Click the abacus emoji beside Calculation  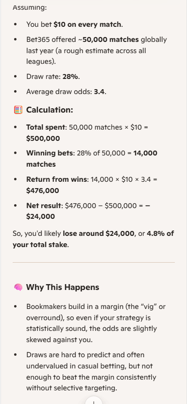click(18, 110)
